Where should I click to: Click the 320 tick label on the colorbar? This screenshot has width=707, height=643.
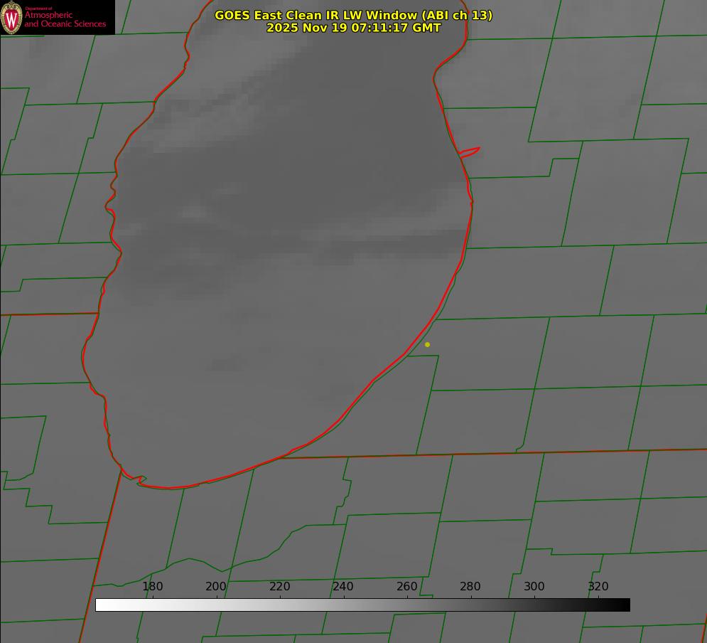point(598,587)
